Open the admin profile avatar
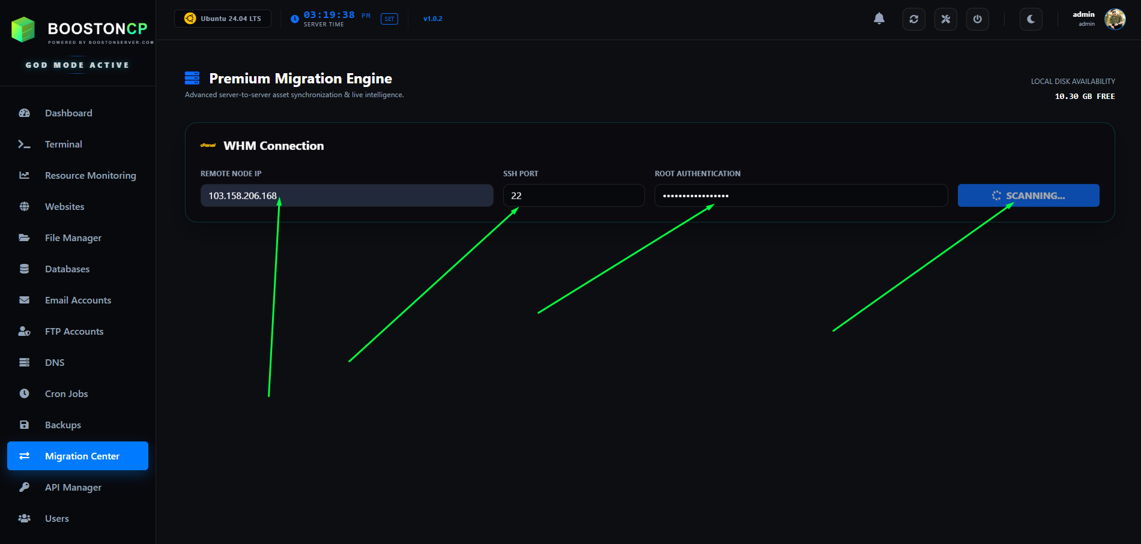Screen dimensions: 1141x544 [1115, 19]
